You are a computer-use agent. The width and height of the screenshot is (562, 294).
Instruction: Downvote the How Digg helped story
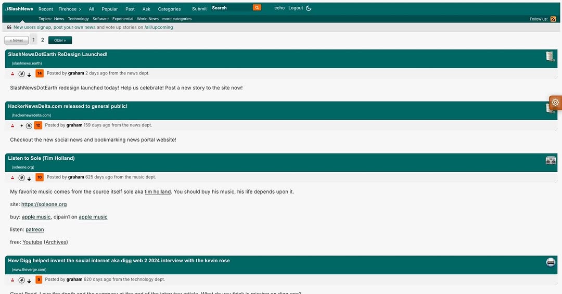(x=29, y=281)
